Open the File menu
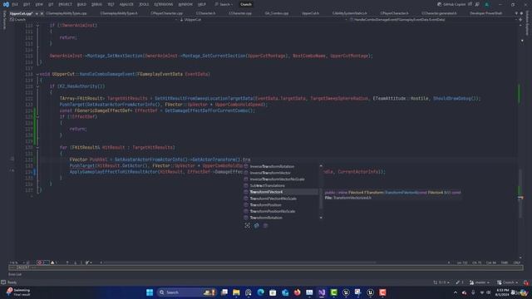The image size is (532, 299). coord(15,4)
